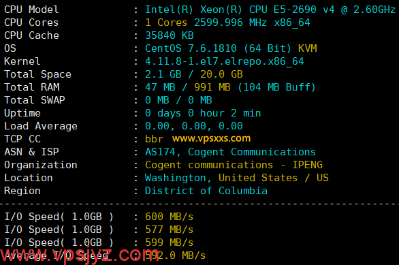The image size is (399, 265).
Task: Click the 'Region' label
Action: click(x=22, y=191)
